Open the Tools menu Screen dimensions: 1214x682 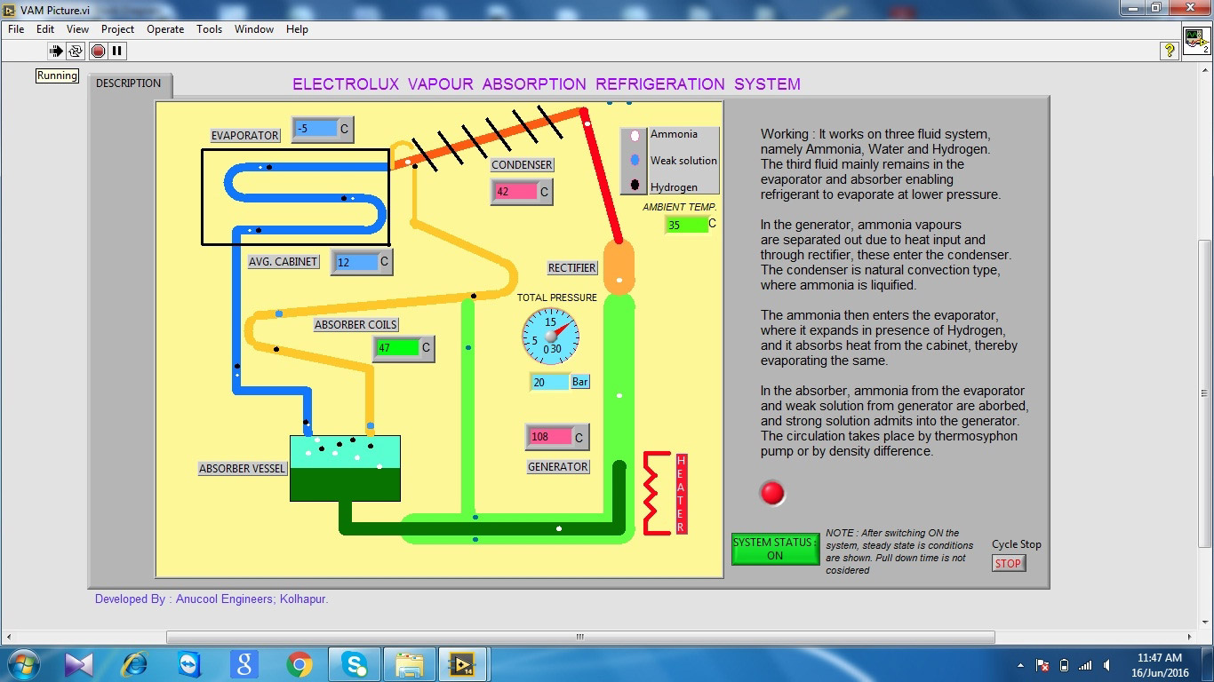coord(210,29)
